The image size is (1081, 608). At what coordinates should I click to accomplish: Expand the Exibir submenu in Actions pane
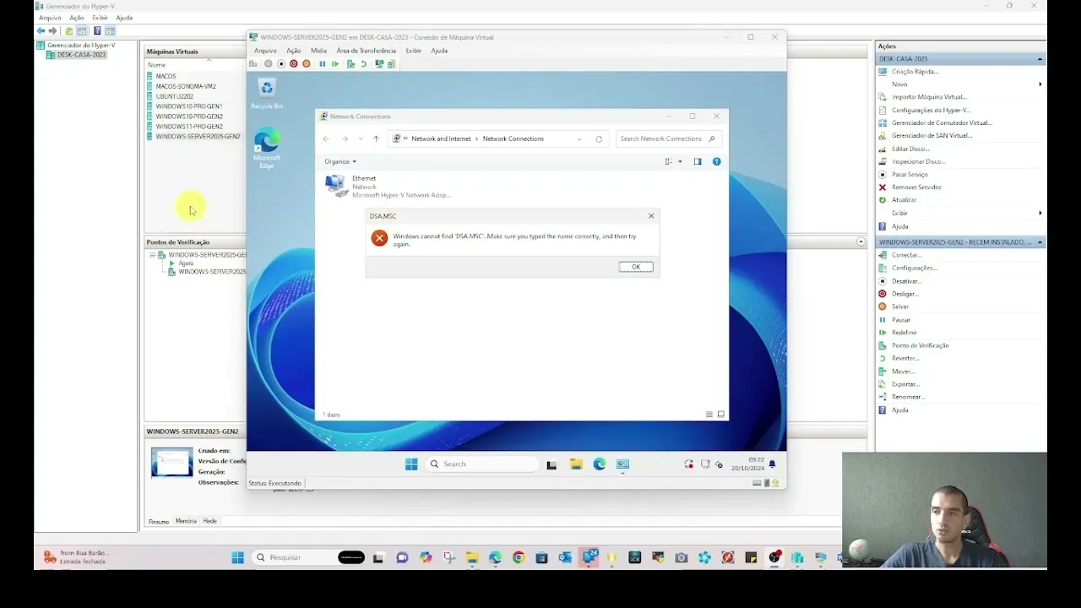(1040, 213)
